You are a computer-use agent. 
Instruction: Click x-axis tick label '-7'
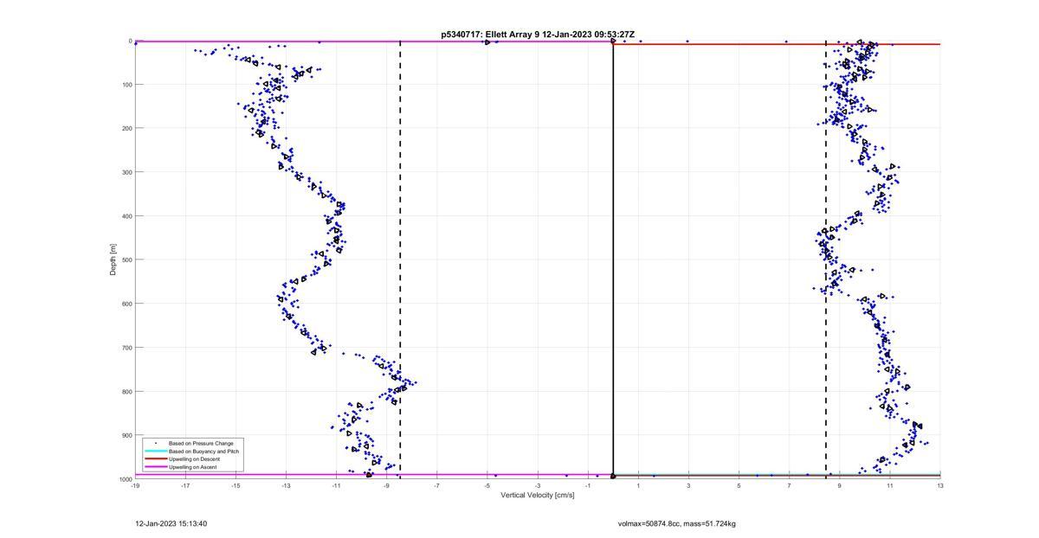pos(437,485)
